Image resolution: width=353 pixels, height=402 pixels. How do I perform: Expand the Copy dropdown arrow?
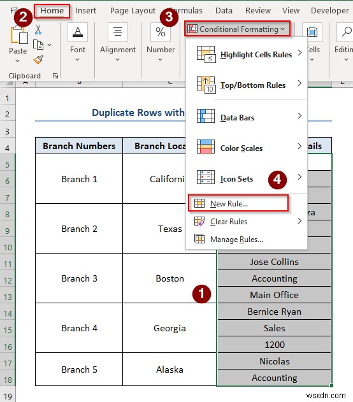(50, 45)
